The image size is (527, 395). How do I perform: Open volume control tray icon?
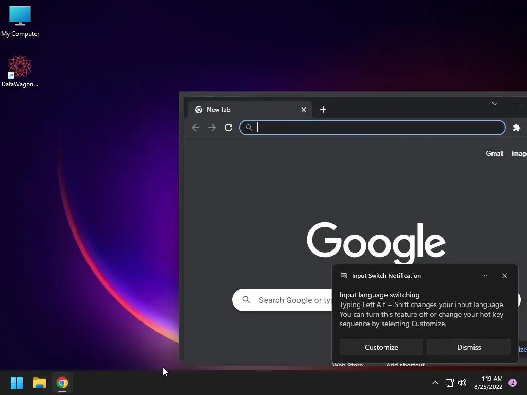462,383
